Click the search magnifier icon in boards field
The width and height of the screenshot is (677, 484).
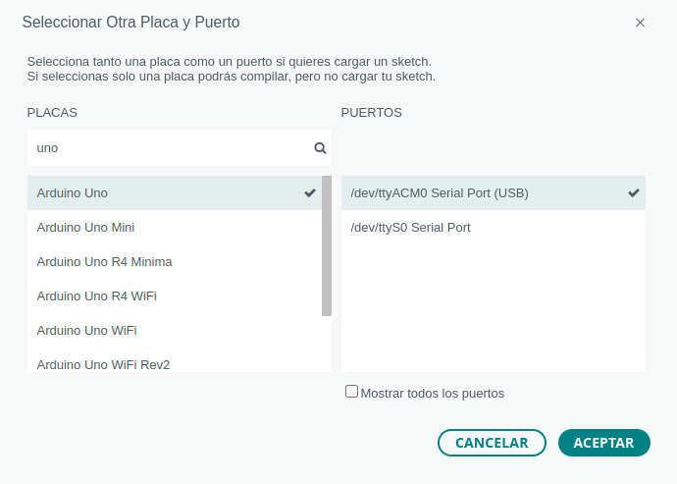click(x=320, y=148)
